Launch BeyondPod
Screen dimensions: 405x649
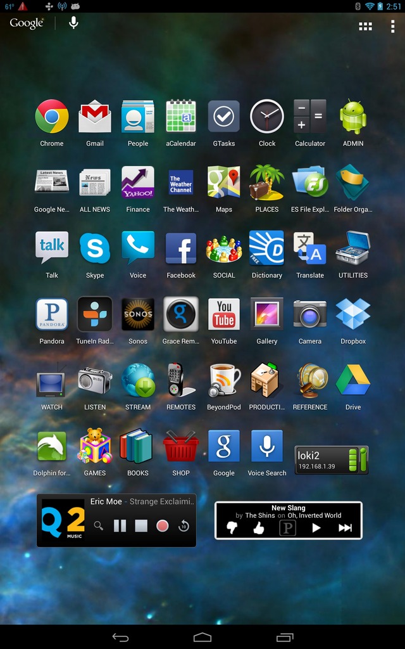(x=223, y=380)
